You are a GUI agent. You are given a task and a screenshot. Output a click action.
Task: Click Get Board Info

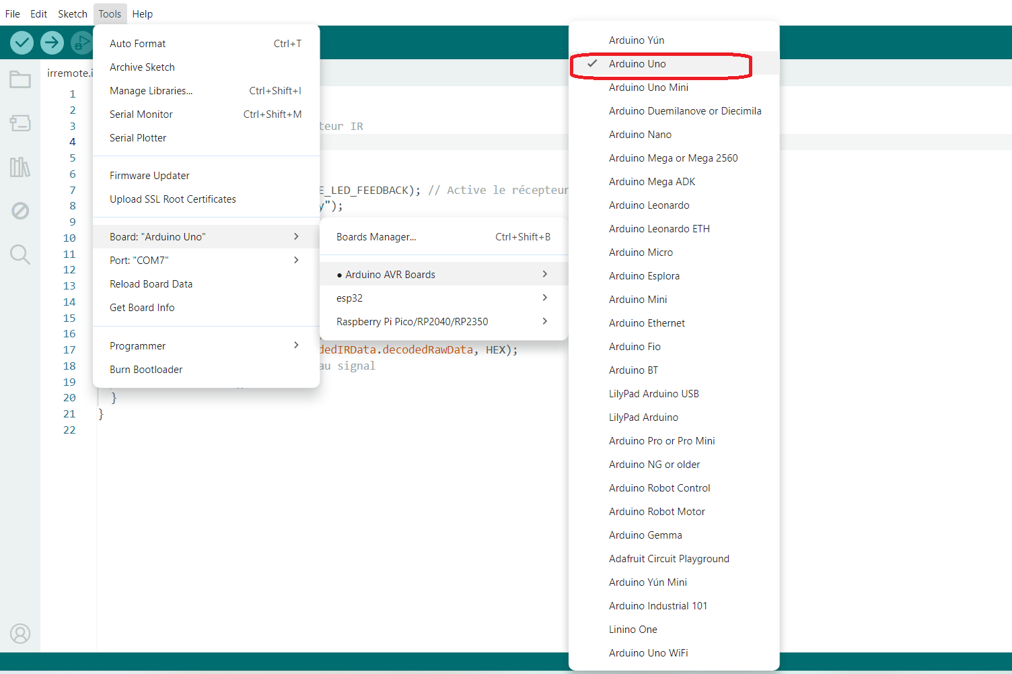click(x=206, y=308)
